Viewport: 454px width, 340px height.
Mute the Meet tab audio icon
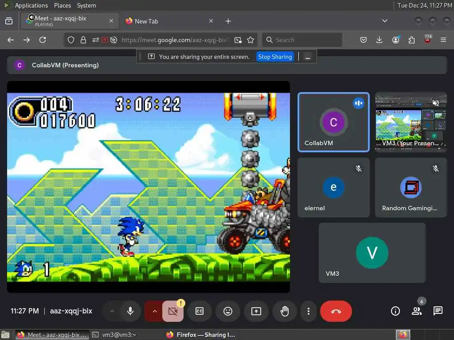31,17
